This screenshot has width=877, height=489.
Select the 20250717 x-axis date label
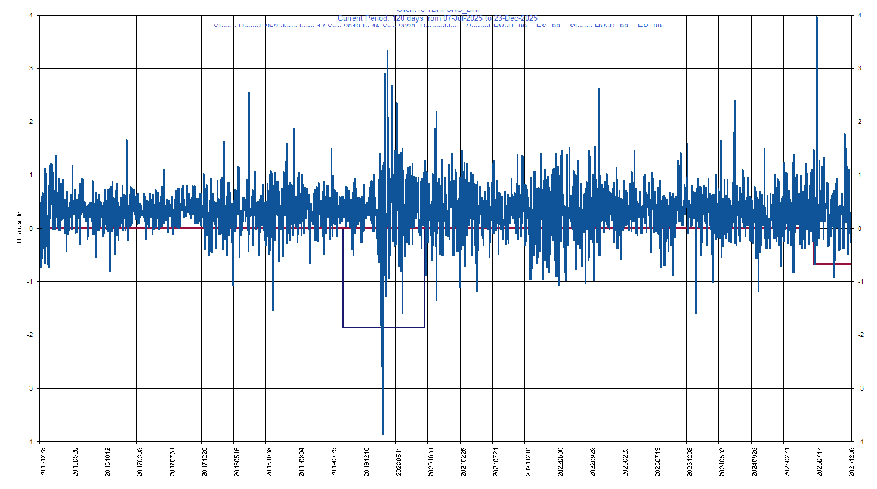pos(819,462)
